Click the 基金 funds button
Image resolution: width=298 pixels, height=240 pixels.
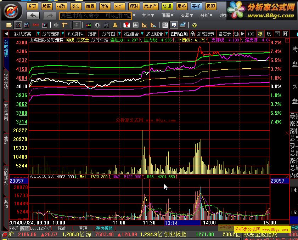point(75,6)
